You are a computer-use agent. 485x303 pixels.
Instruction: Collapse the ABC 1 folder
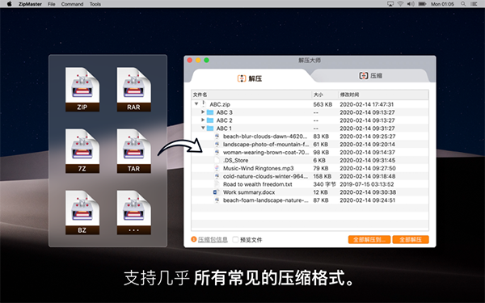click(203, 128)
